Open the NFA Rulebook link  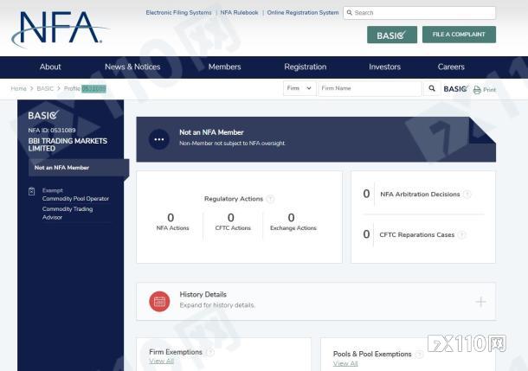click(x=239, y=13)
